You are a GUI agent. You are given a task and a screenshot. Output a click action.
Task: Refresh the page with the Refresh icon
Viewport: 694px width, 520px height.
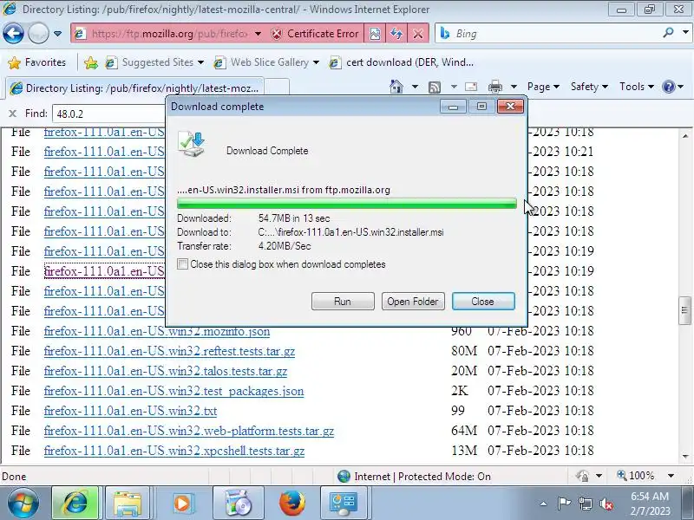click(396, 34)
